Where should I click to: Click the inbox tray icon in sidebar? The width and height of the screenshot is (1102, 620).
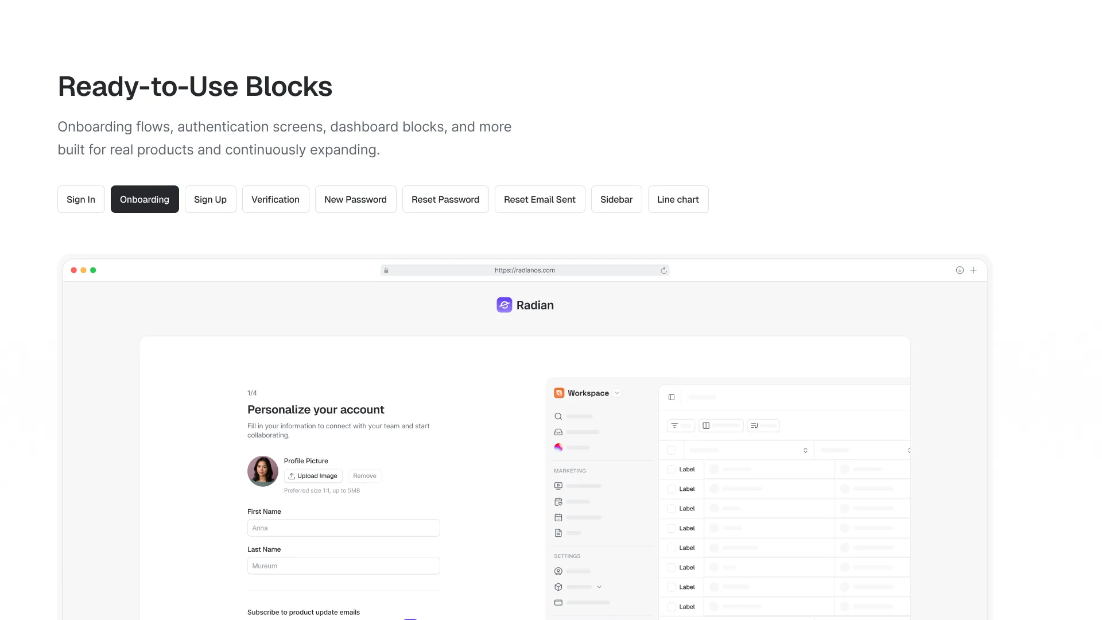(x=558, y=432)
